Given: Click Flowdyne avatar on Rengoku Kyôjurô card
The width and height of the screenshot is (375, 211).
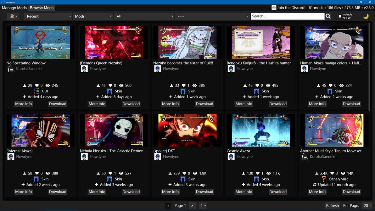Looking at the screenshot, I should (x=231, y=69).
